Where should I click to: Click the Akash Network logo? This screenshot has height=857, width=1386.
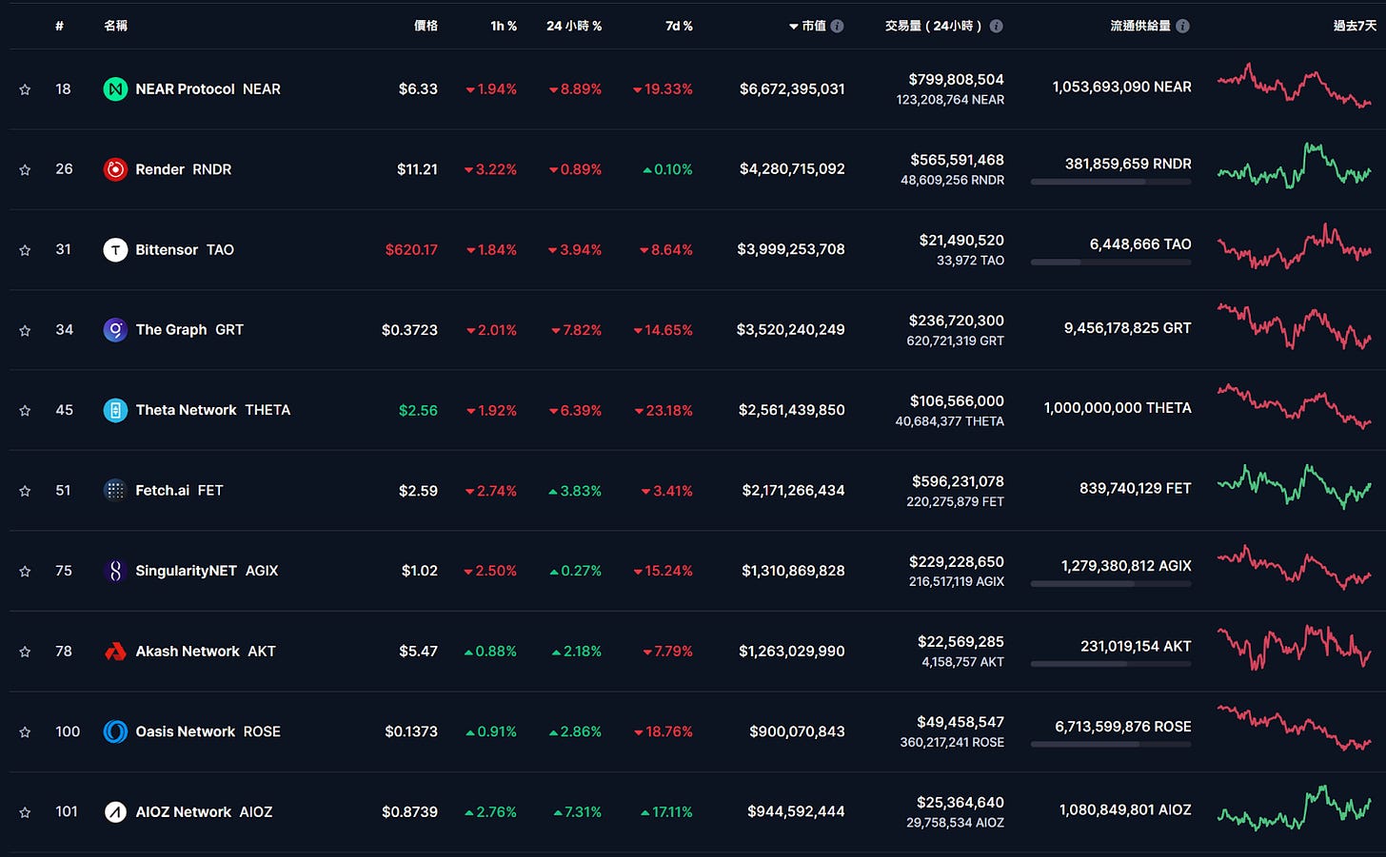point(115,652)
